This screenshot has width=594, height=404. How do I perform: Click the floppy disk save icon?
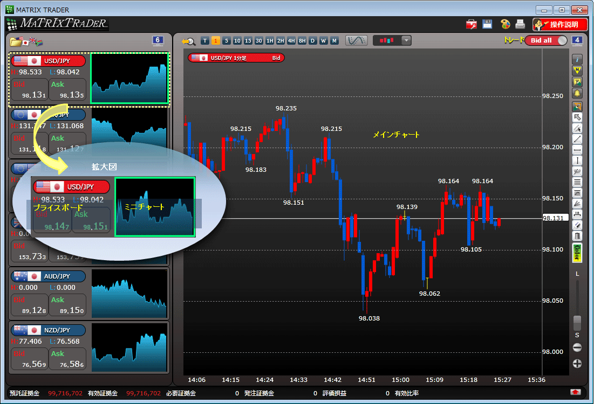487,24
